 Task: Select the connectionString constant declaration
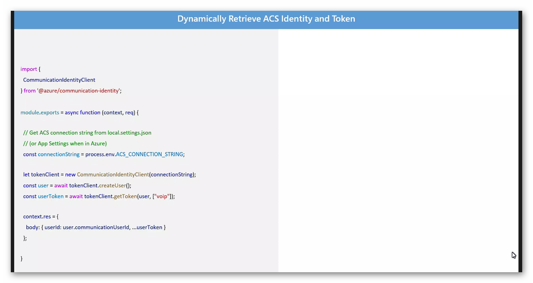(x=51, y=154)
